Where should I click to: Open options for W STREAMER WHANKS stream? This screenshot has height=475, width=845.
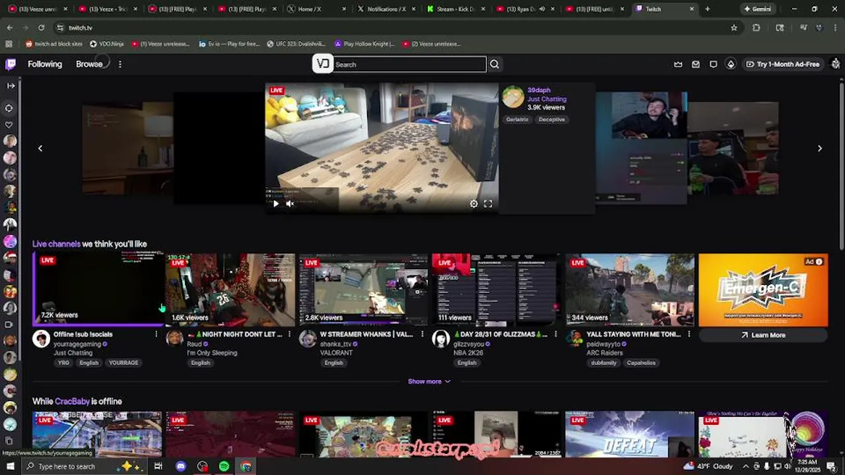coord(422,334)
